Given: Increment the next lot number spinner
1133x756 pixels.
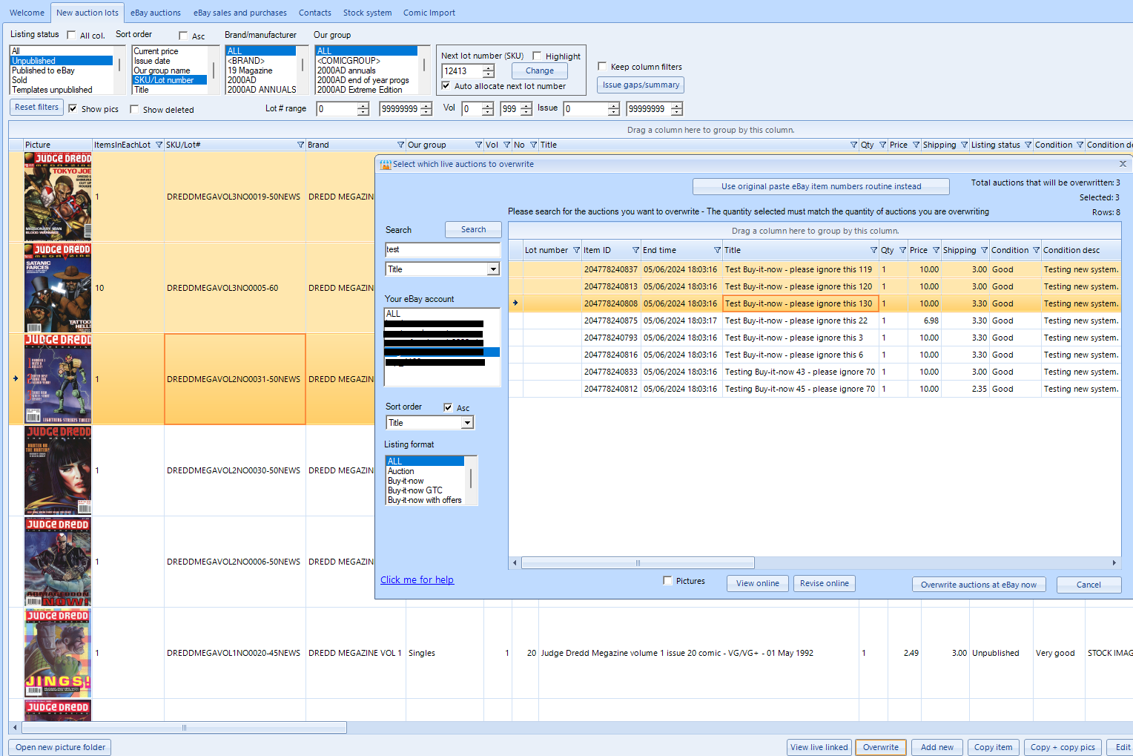Looking at the screenshot, I should (488, 68).
